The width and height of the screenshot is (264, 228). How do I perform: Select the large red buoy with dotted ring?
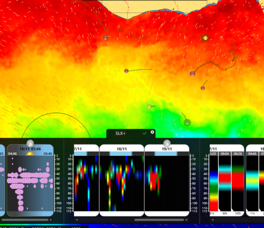tap(192, 74)
